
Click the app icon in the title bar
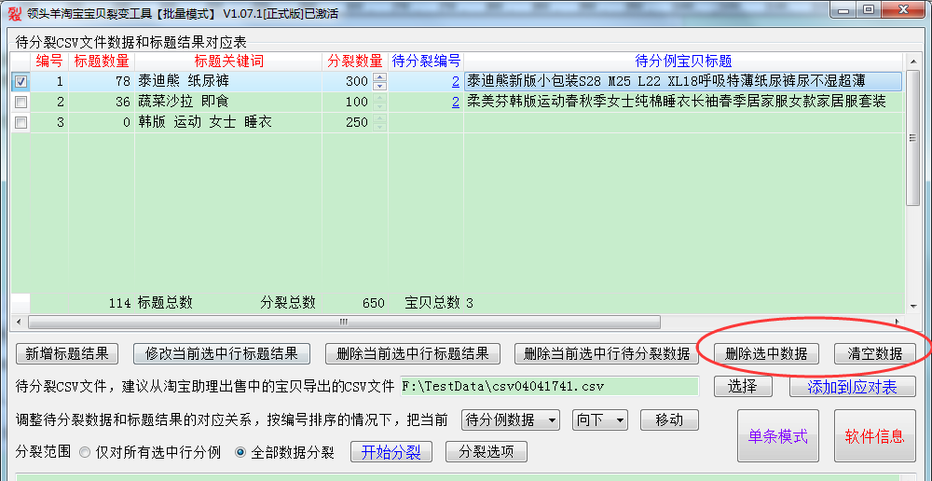[x=14, y=13]
